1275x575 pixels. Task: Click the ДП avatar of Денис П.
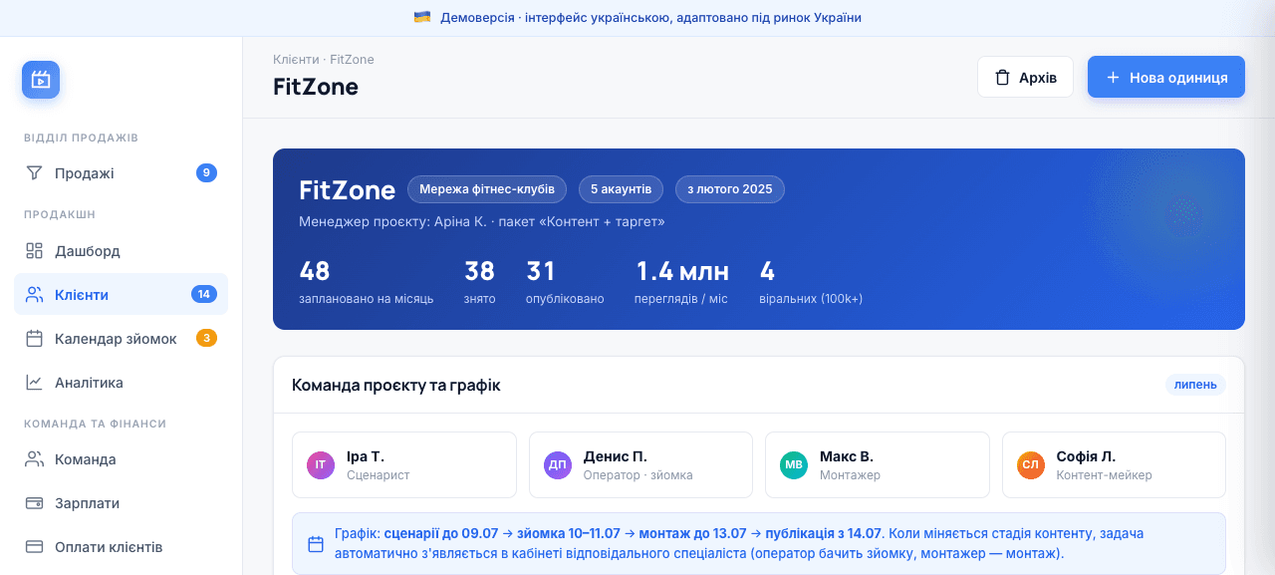(558, 465)
